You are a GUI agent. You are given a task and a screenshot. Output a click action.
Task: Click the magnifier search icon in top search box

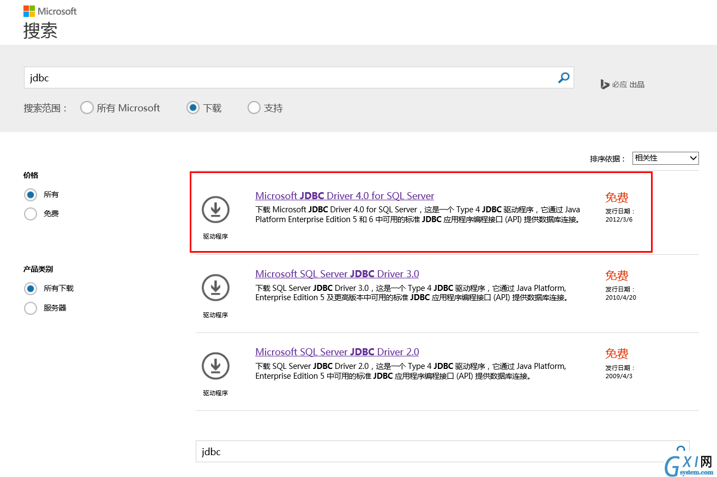(x=564, y=78)
